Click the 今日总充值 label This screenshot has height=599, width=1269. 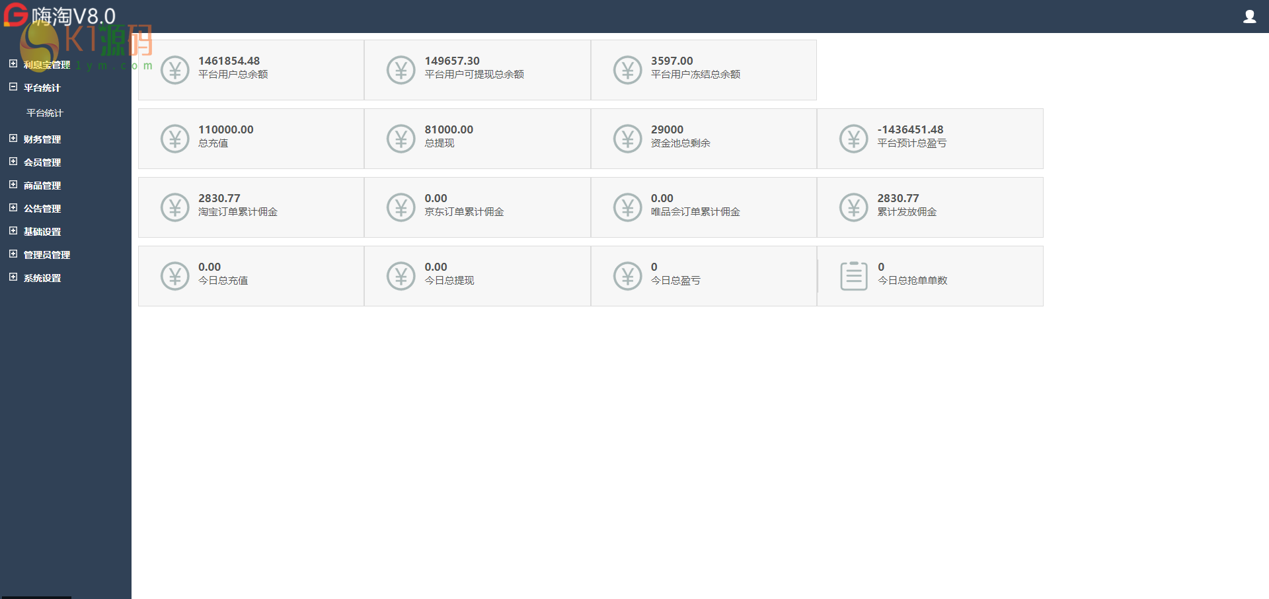223,281
